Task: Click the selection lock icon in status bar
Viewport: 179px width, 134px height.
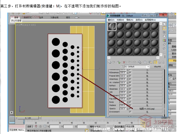Action: tap(40, 126)
